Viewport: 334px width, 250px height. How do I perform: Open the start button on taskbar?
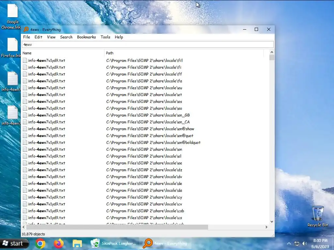coord(14,243)
